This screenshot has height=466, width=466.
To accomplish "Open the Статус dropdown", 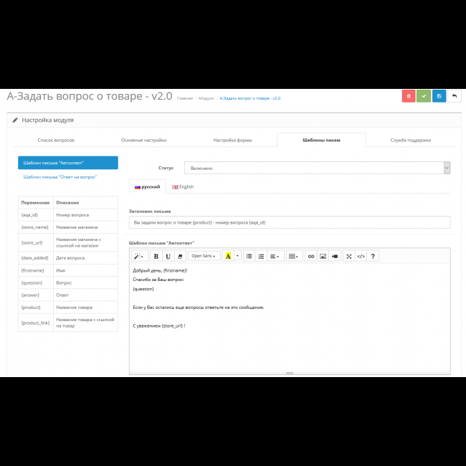I will point(317,168).
